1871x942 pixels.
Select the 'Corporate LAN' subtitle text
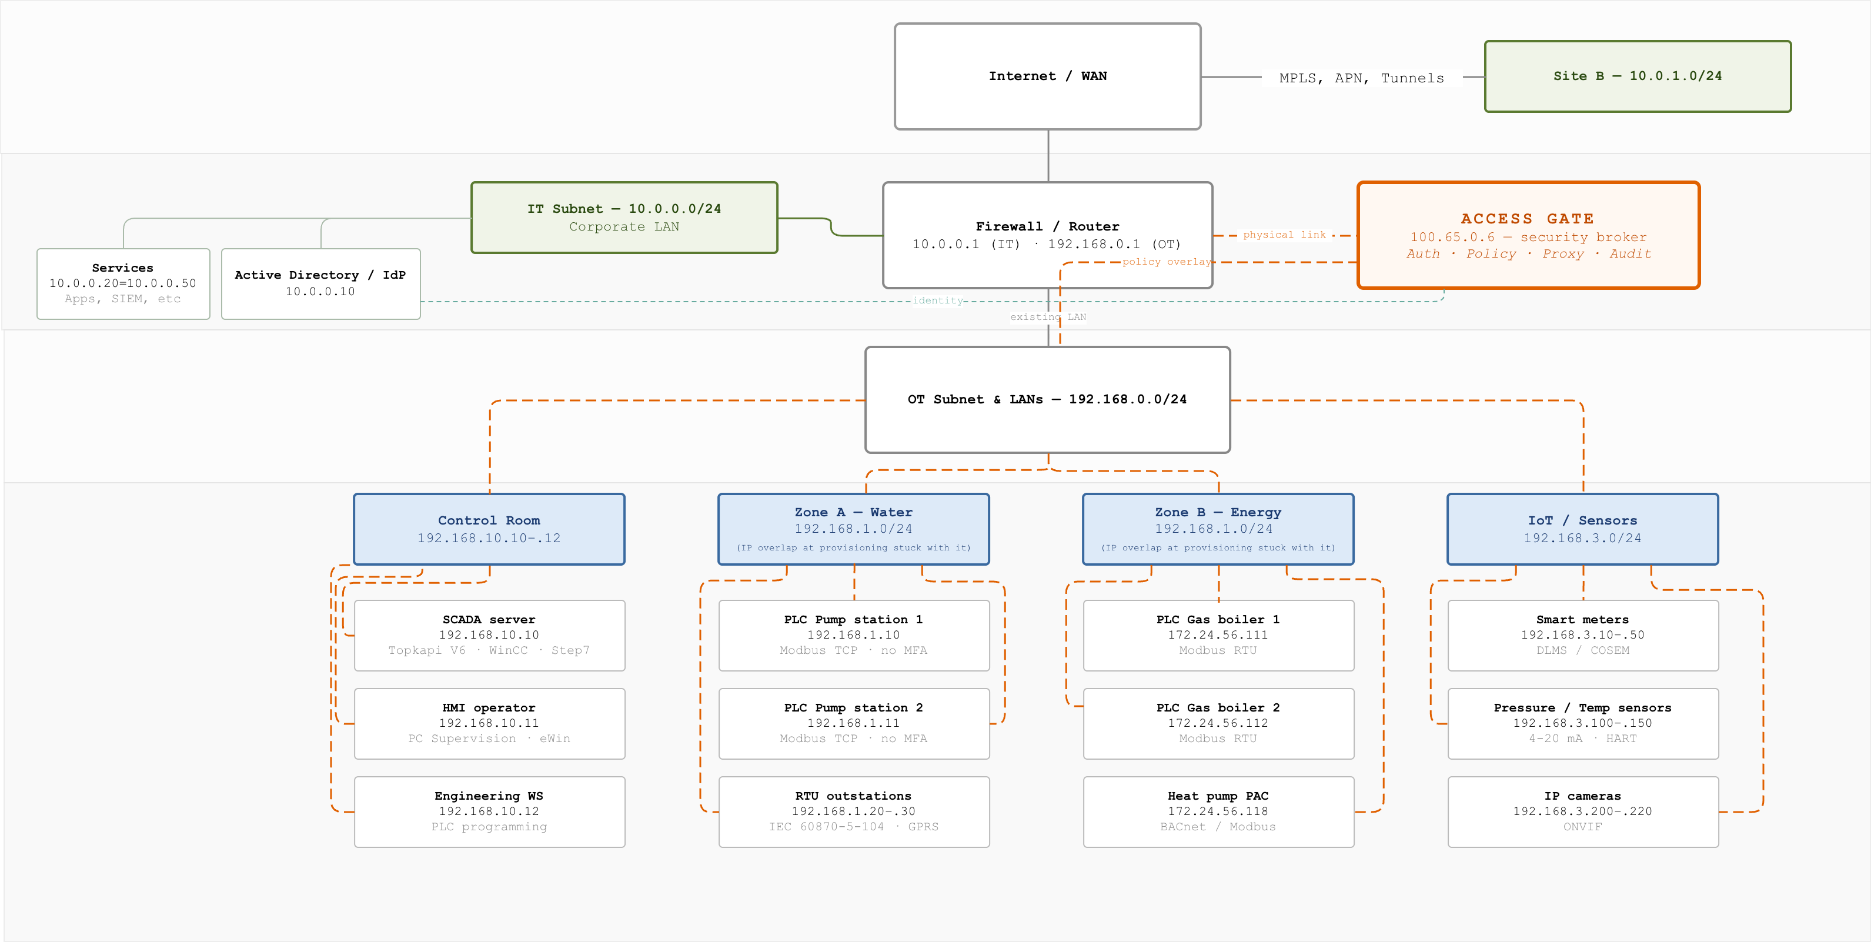(x=624, y=226)
